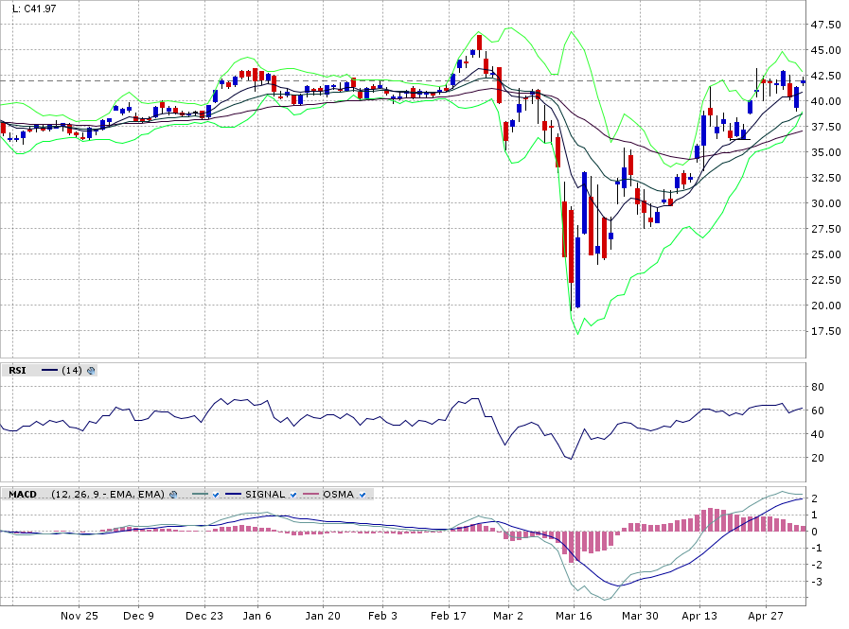Screen dimensions: 849x629
Task: Click the Dec 23 date axis label
Action: pos(203,615)
